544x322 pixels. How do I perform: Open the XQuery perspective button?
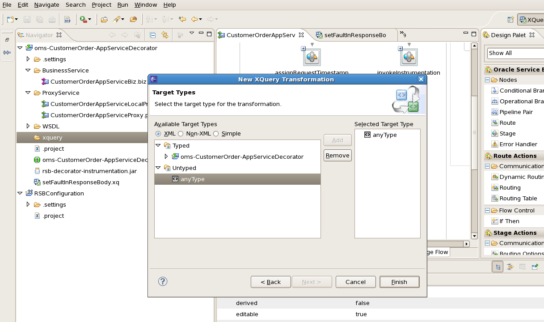click(531, 20)
